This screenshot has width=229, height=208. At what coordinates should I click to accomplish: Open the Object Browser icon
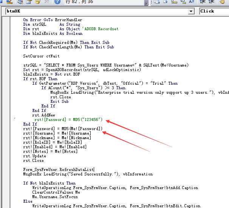pos(38,2)
